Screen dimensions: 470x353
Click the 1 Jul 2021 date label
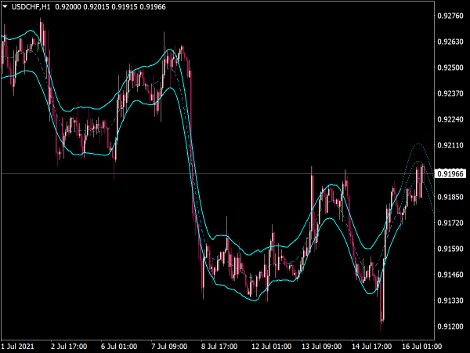coord(17,347)
